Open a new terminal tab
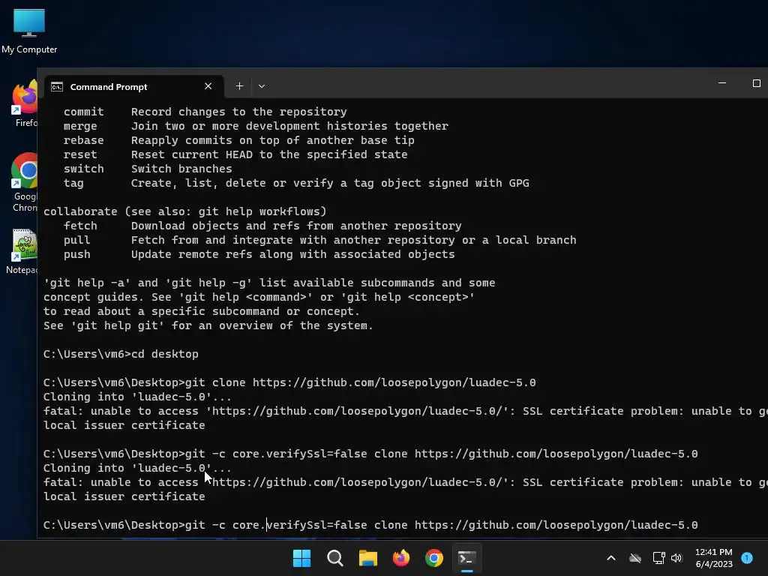 click(x=239, y=86)
